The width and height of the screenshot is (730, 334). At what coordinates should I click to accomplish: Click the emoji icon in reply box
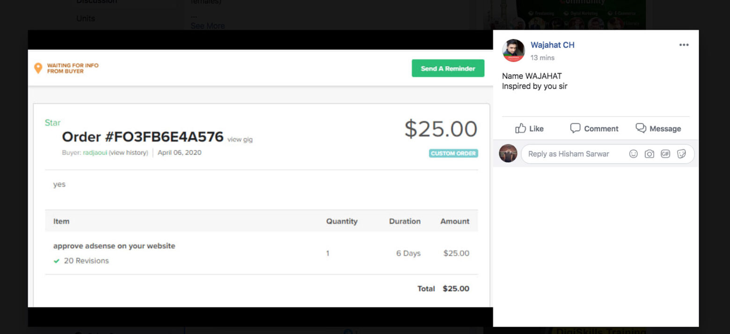tap(633, 154)
